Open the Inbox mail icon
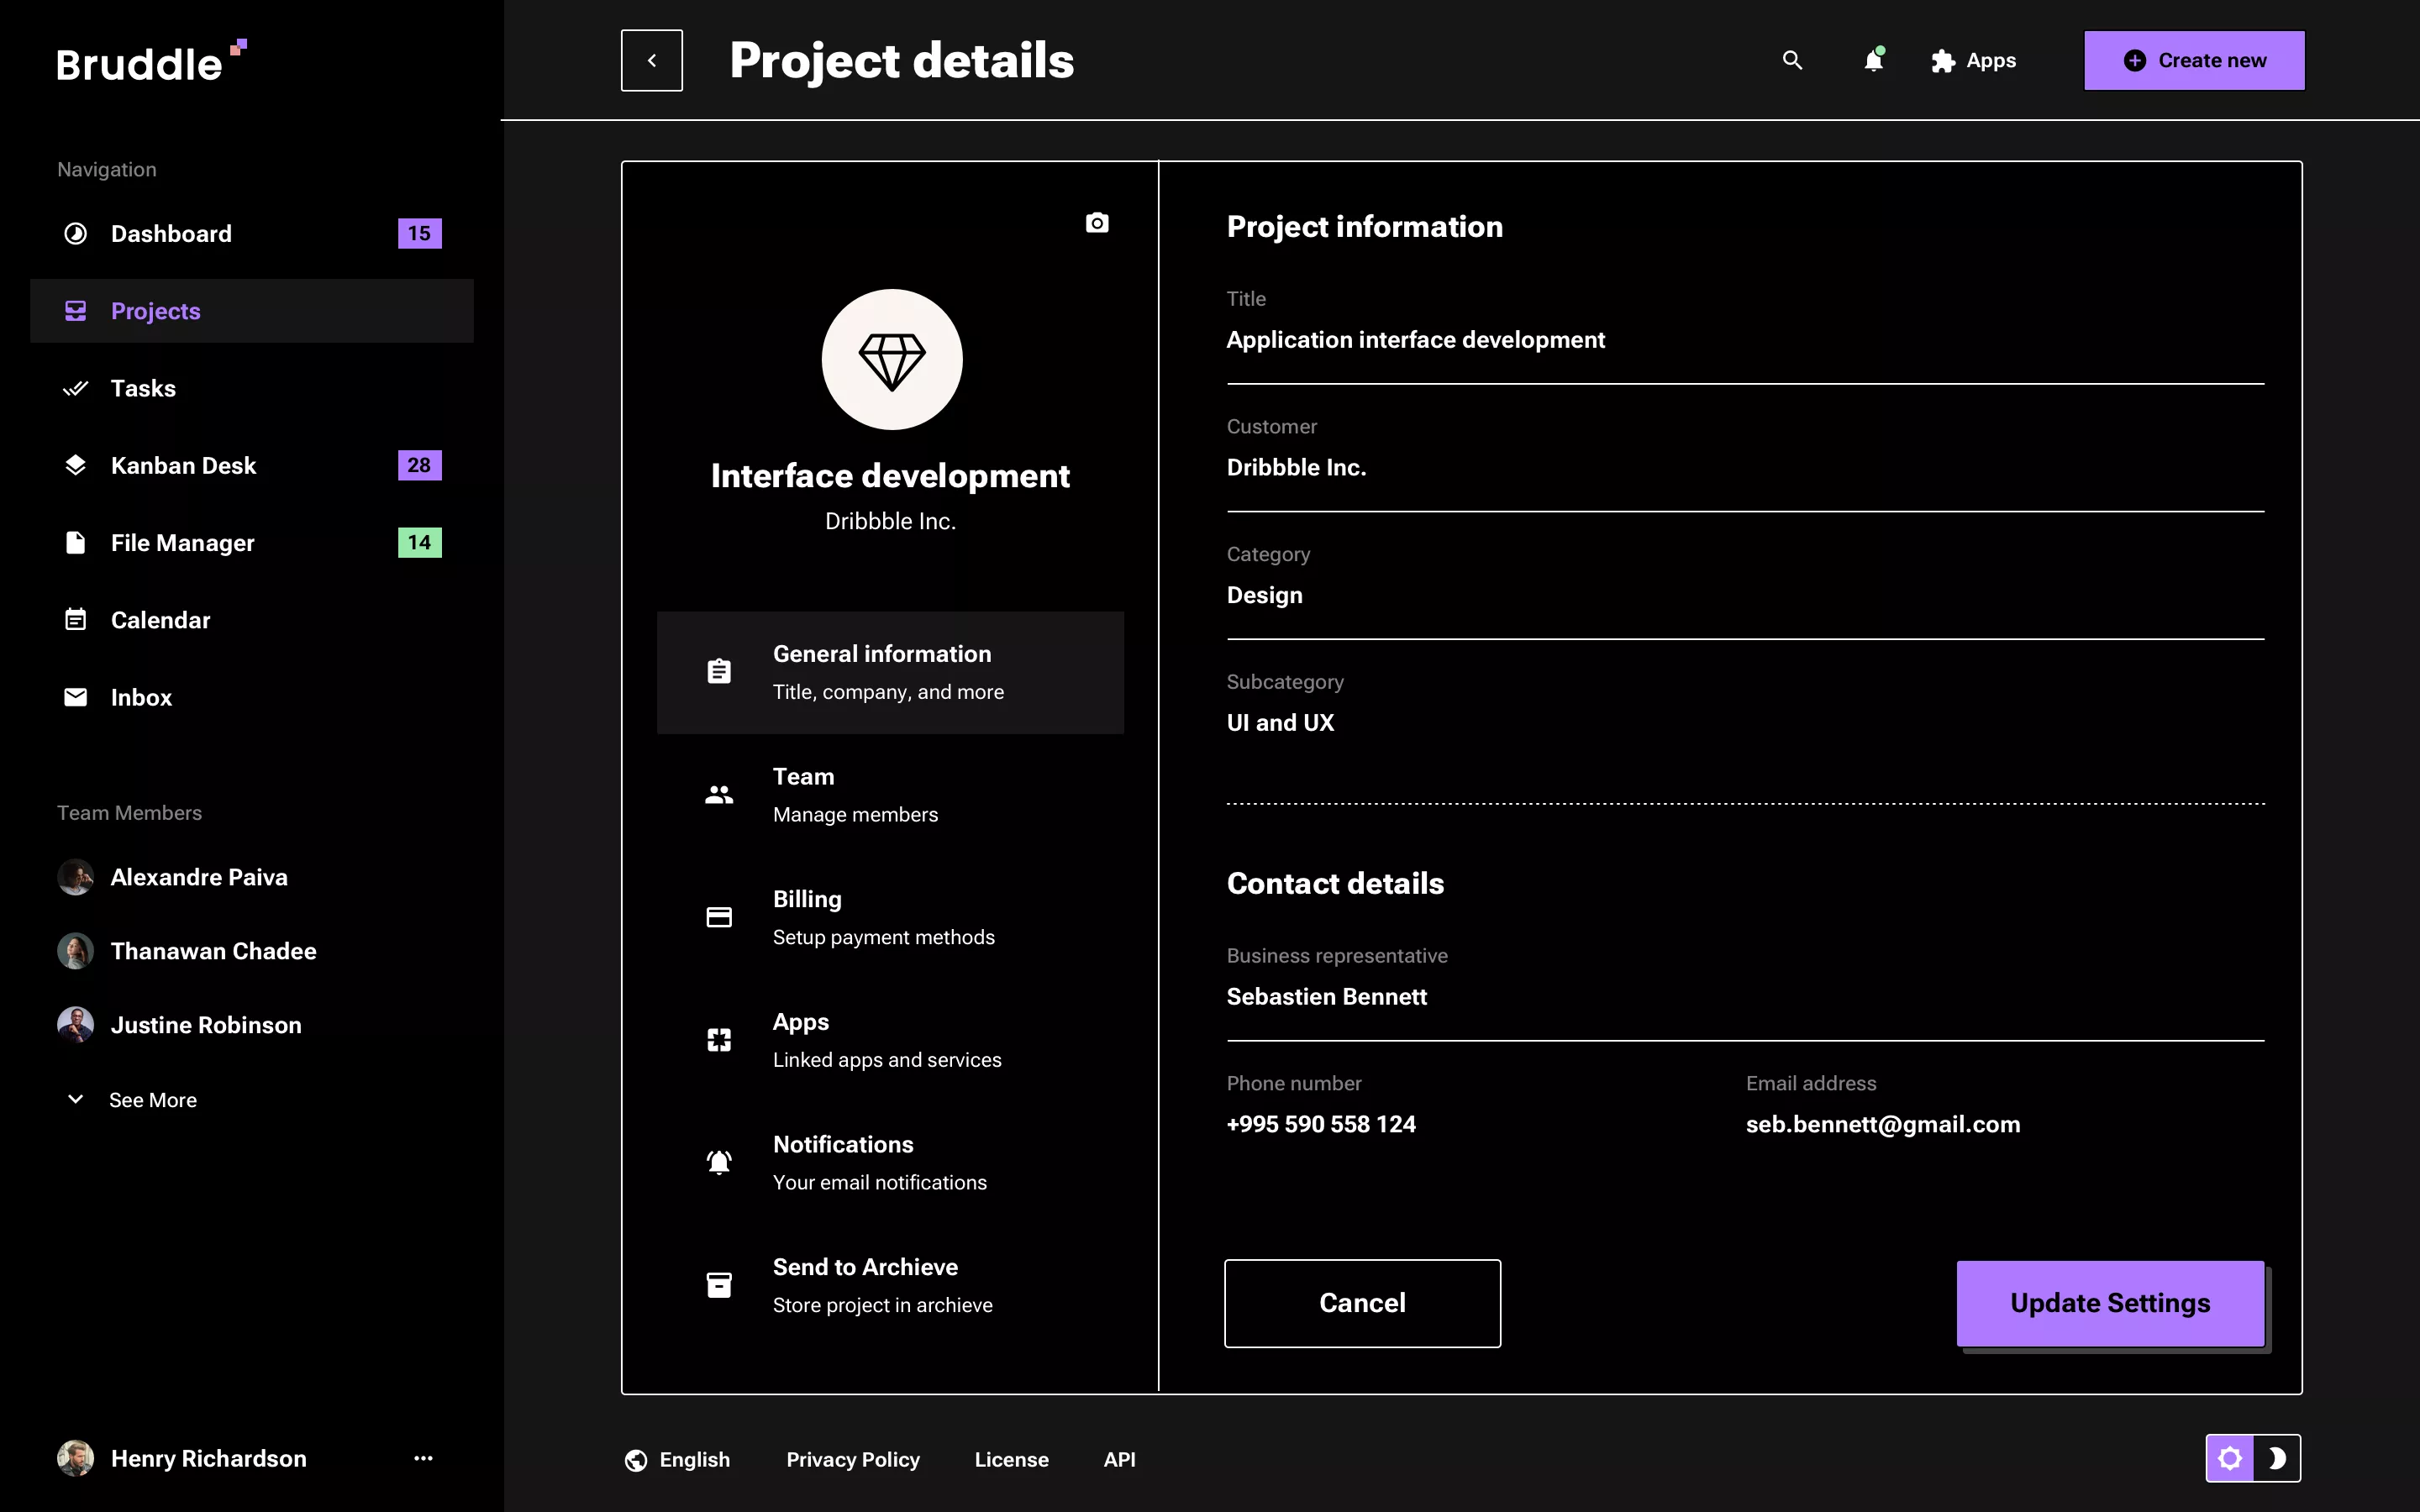Image resolution: width=2420 pixels, height=1512 pixels. point(76,696)
